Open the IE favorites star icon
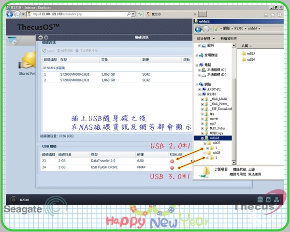 click(273, 14)
